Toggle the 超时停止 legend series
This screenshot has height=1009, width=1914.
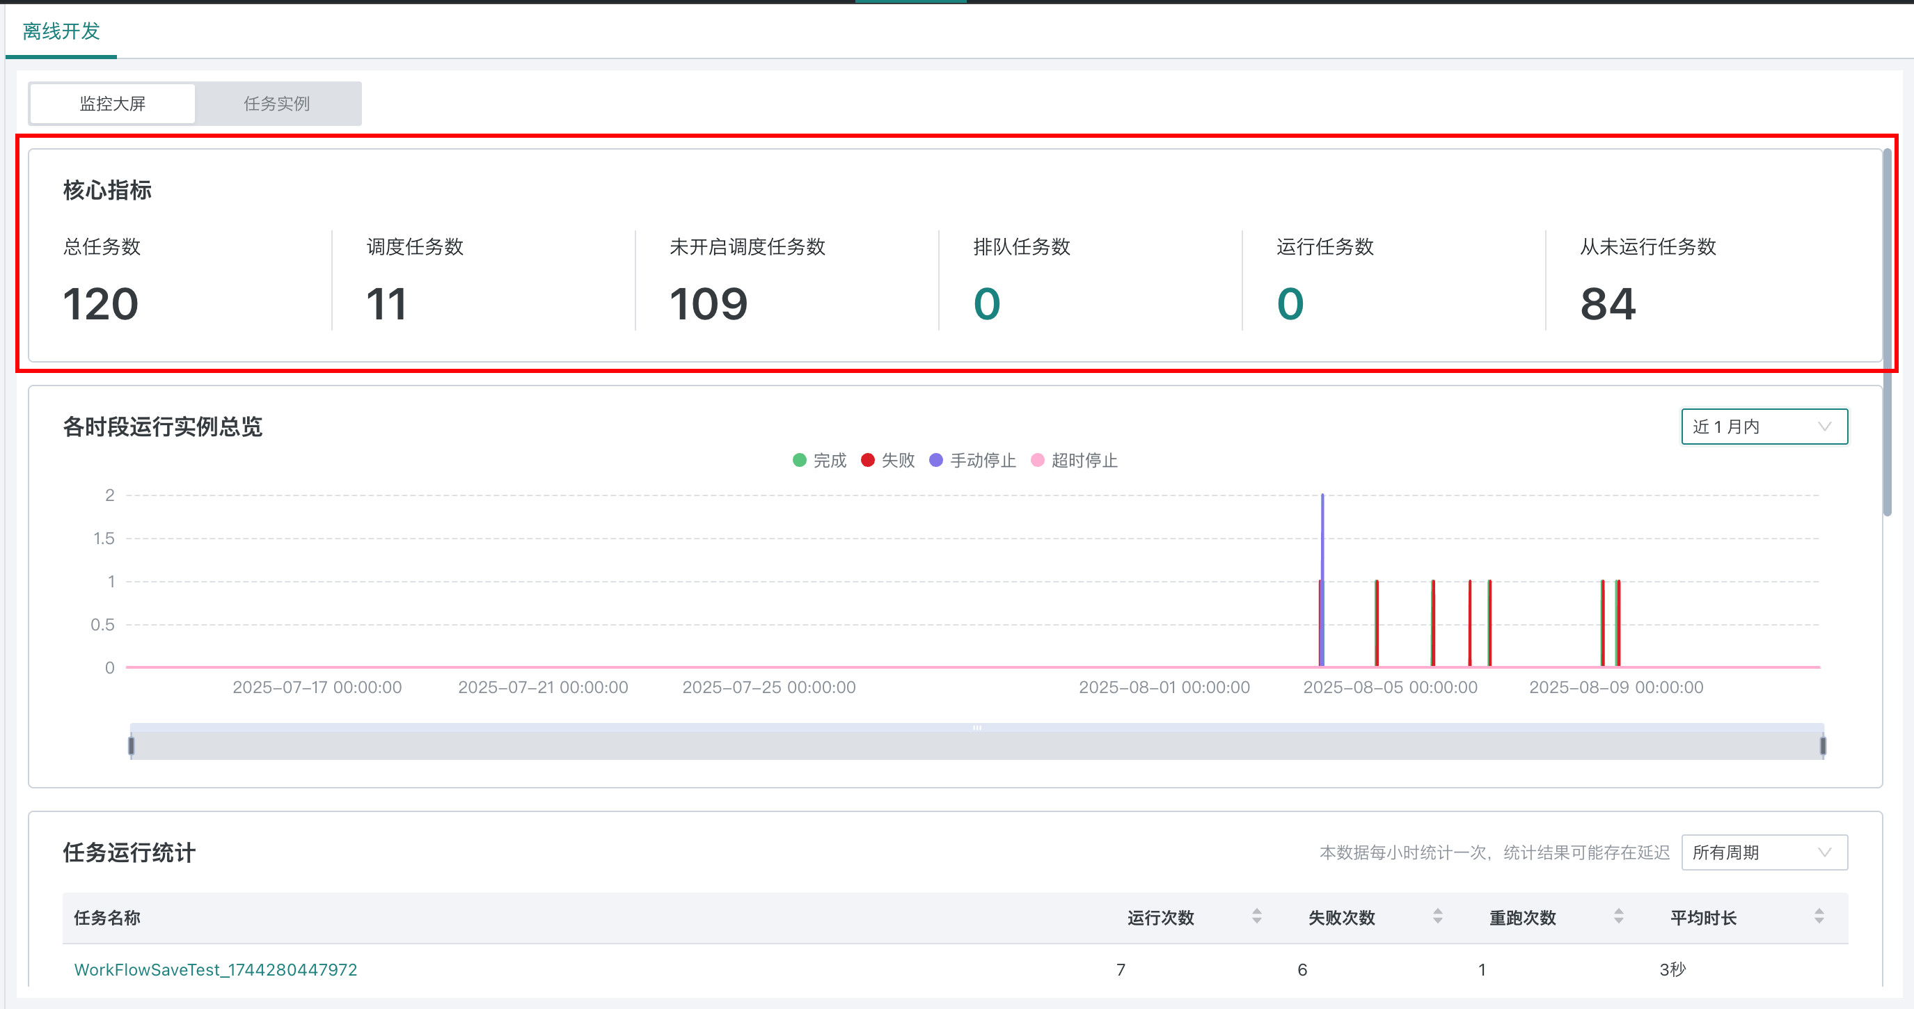coord(1075,461)
